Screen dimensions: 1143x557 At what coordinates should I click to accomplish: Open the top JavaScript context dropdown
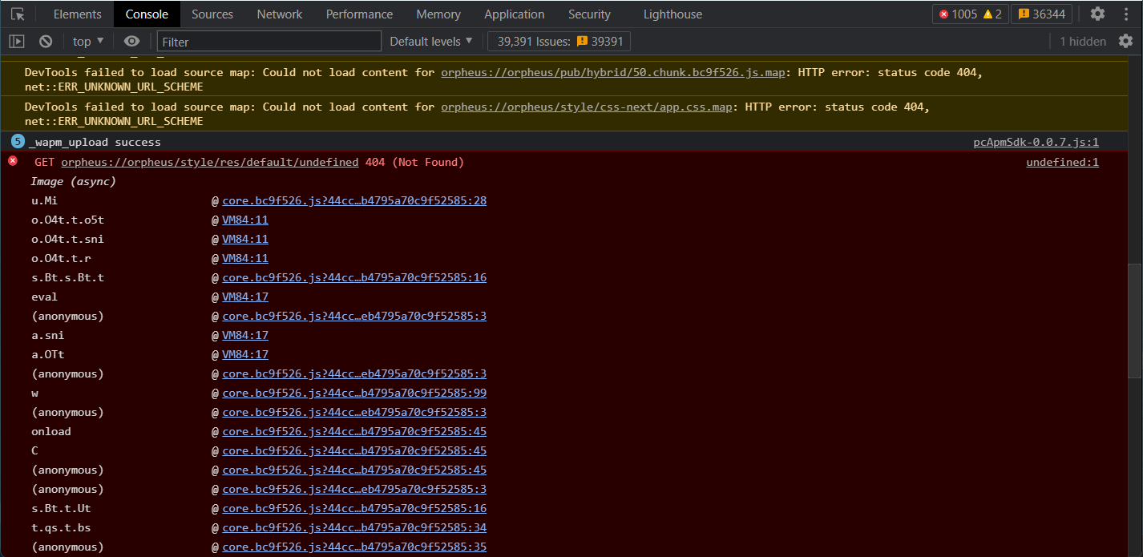click(88, 41)
